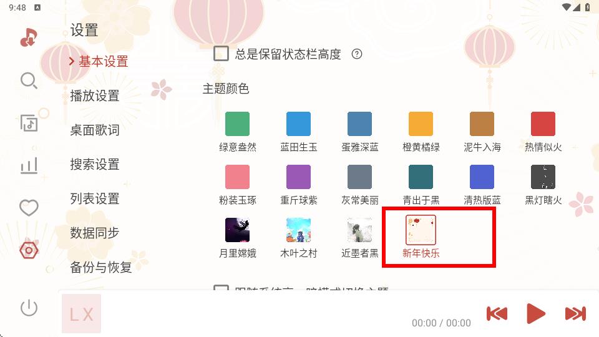
Task: Select the 基本设置 entry with chevron
Action: (99, 61)
